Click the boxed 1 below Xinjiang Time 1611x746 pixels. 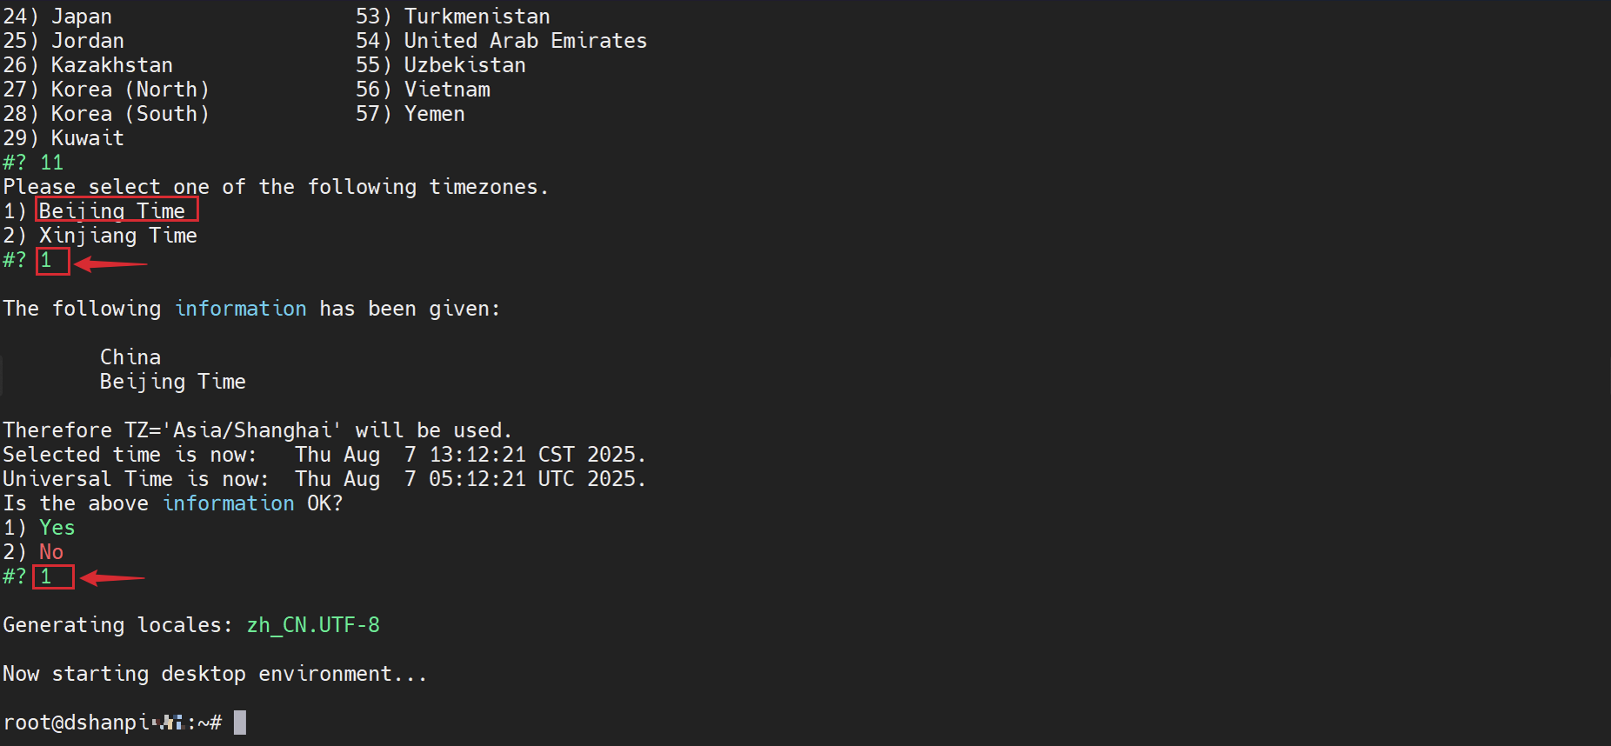[x=47, y=260]
